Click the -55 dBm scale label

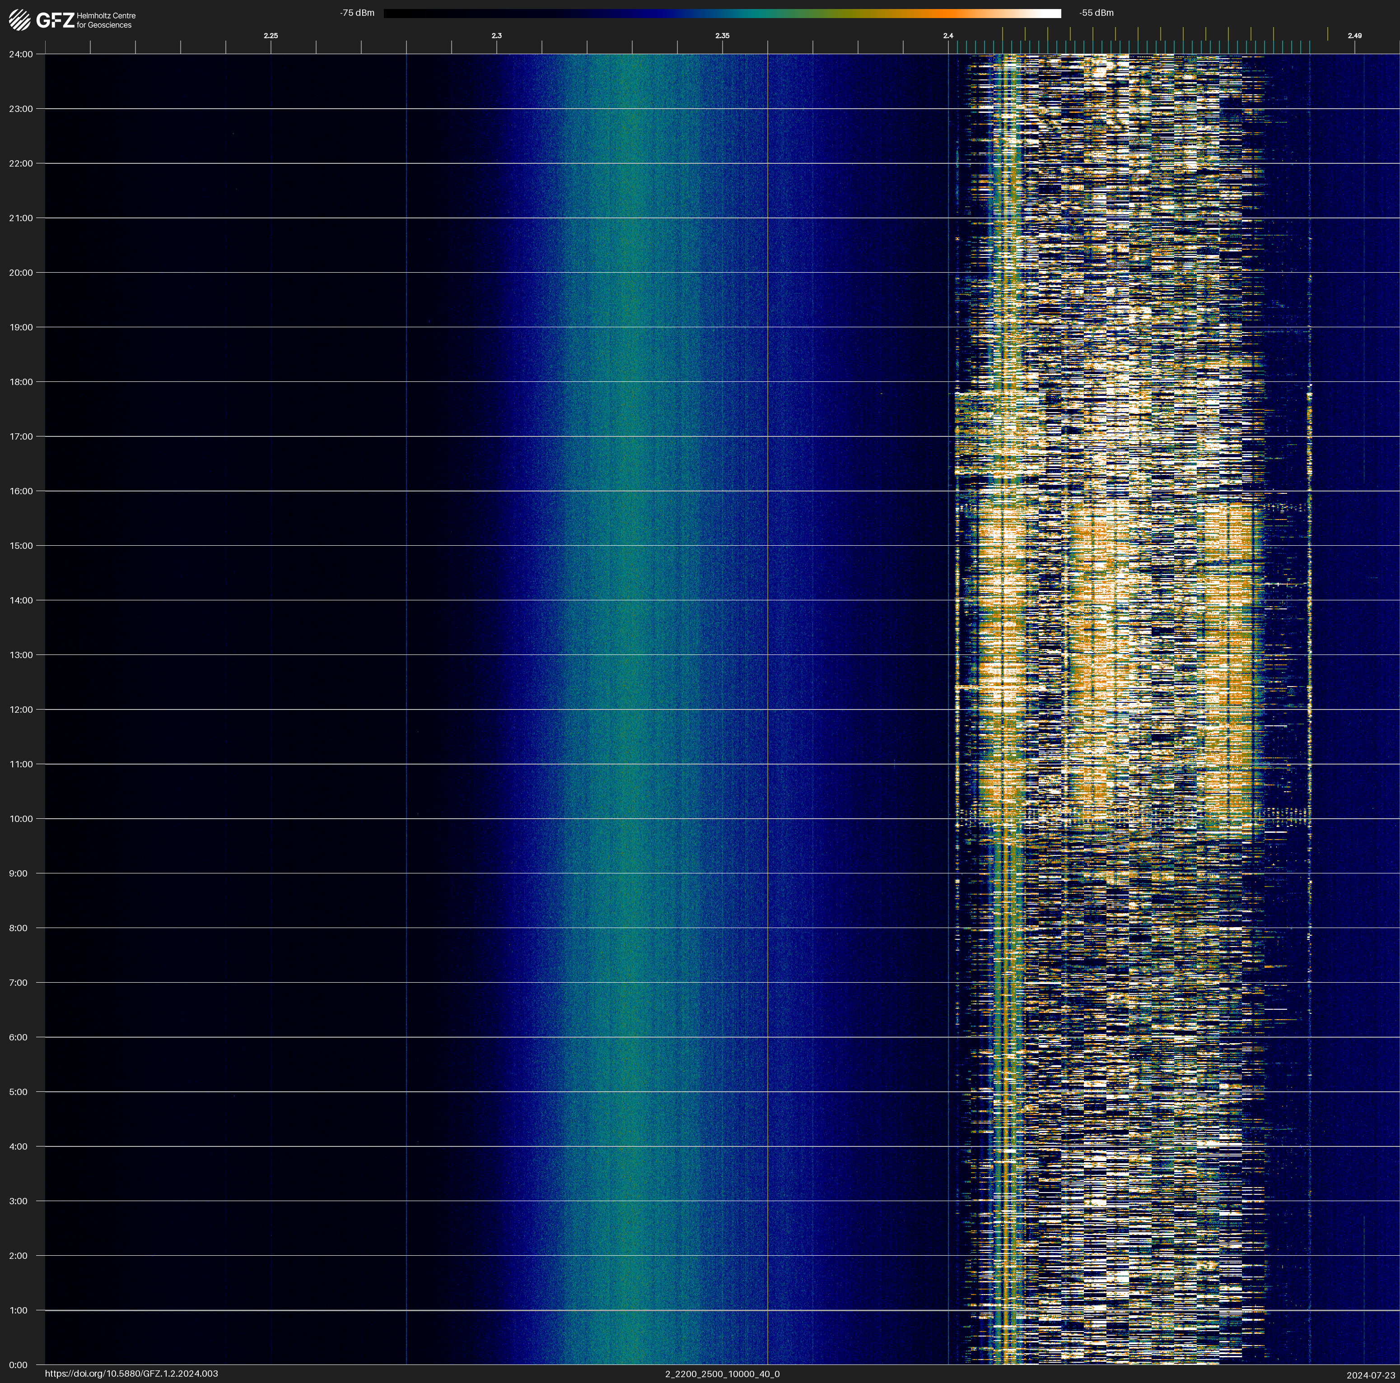pos(1096,13)
